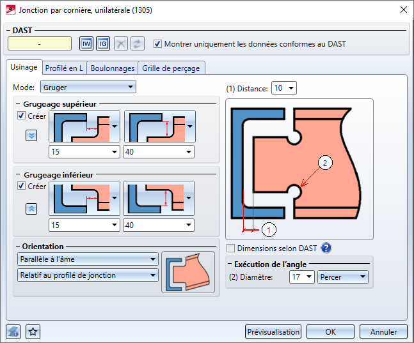
Task: Click the IW profile filter icon
Action: tap(86, 44)
